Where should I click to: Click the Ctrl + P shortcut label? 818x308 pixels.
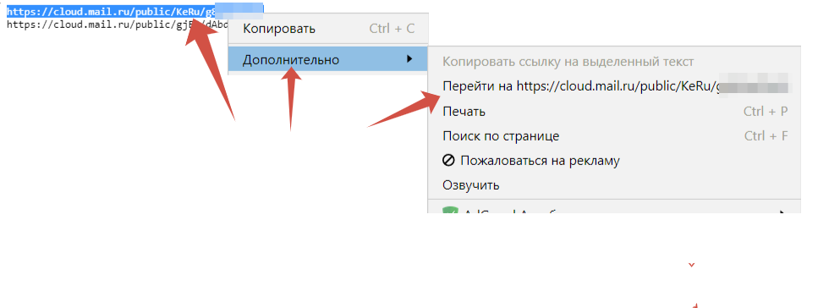coord(766,111)
